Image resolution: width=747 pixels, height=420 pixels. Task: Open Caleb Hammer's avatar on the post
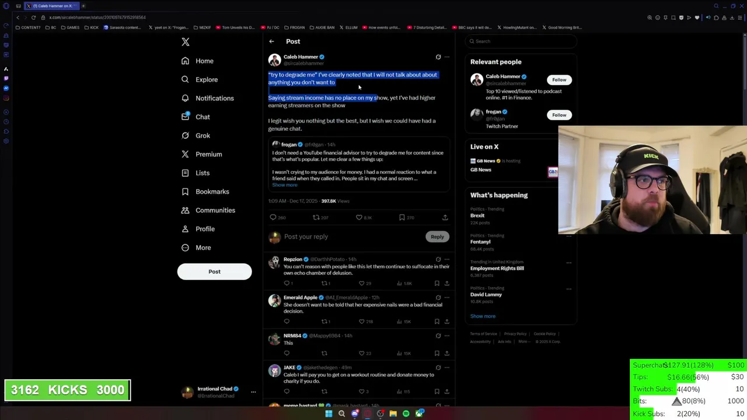274,60
